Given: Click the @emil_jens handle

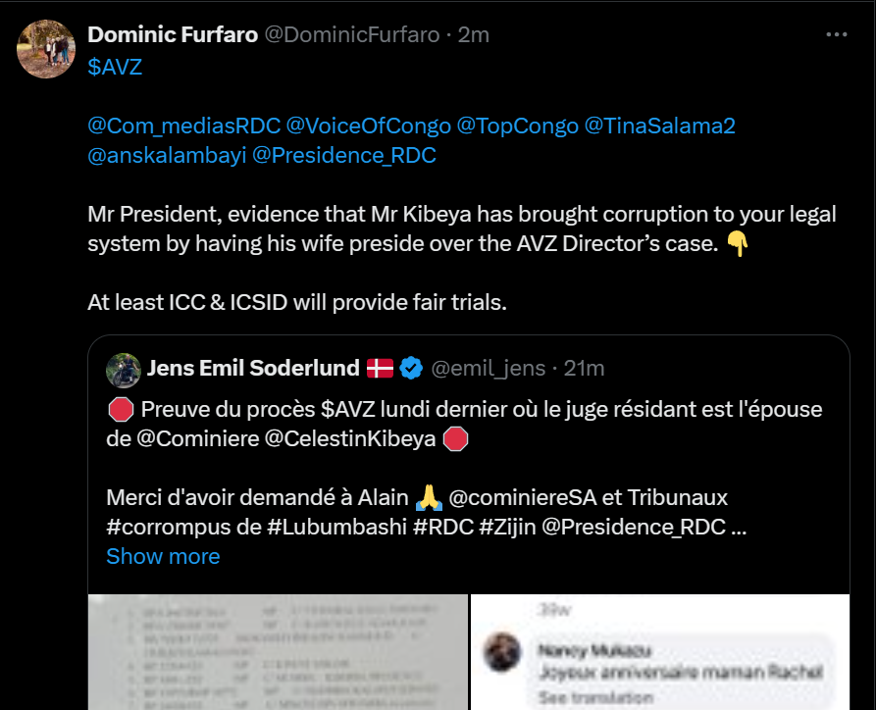Looking at the screenshot, I should coord(489,369).
